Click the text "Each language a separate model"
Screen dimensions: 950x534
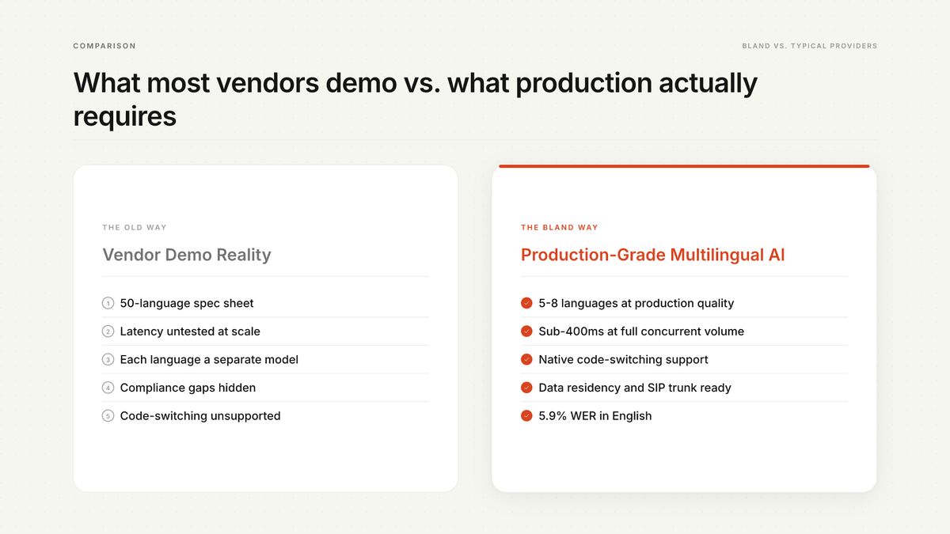pyautogui.click(x=209, y=359)
